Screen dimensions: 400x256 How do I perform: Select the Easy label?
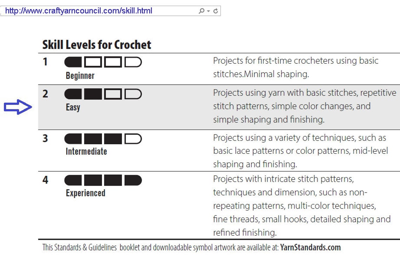[73, 107]
